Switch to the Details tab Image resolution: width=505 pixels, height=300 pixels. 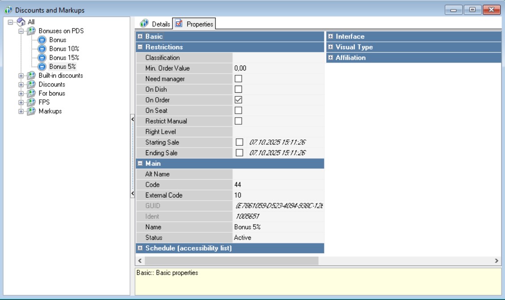(156, 24)
